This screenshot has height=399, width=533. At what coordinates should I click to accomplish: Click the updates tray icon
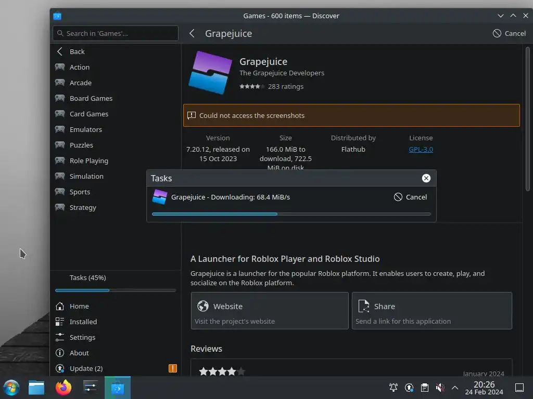[x=409, y=388]
